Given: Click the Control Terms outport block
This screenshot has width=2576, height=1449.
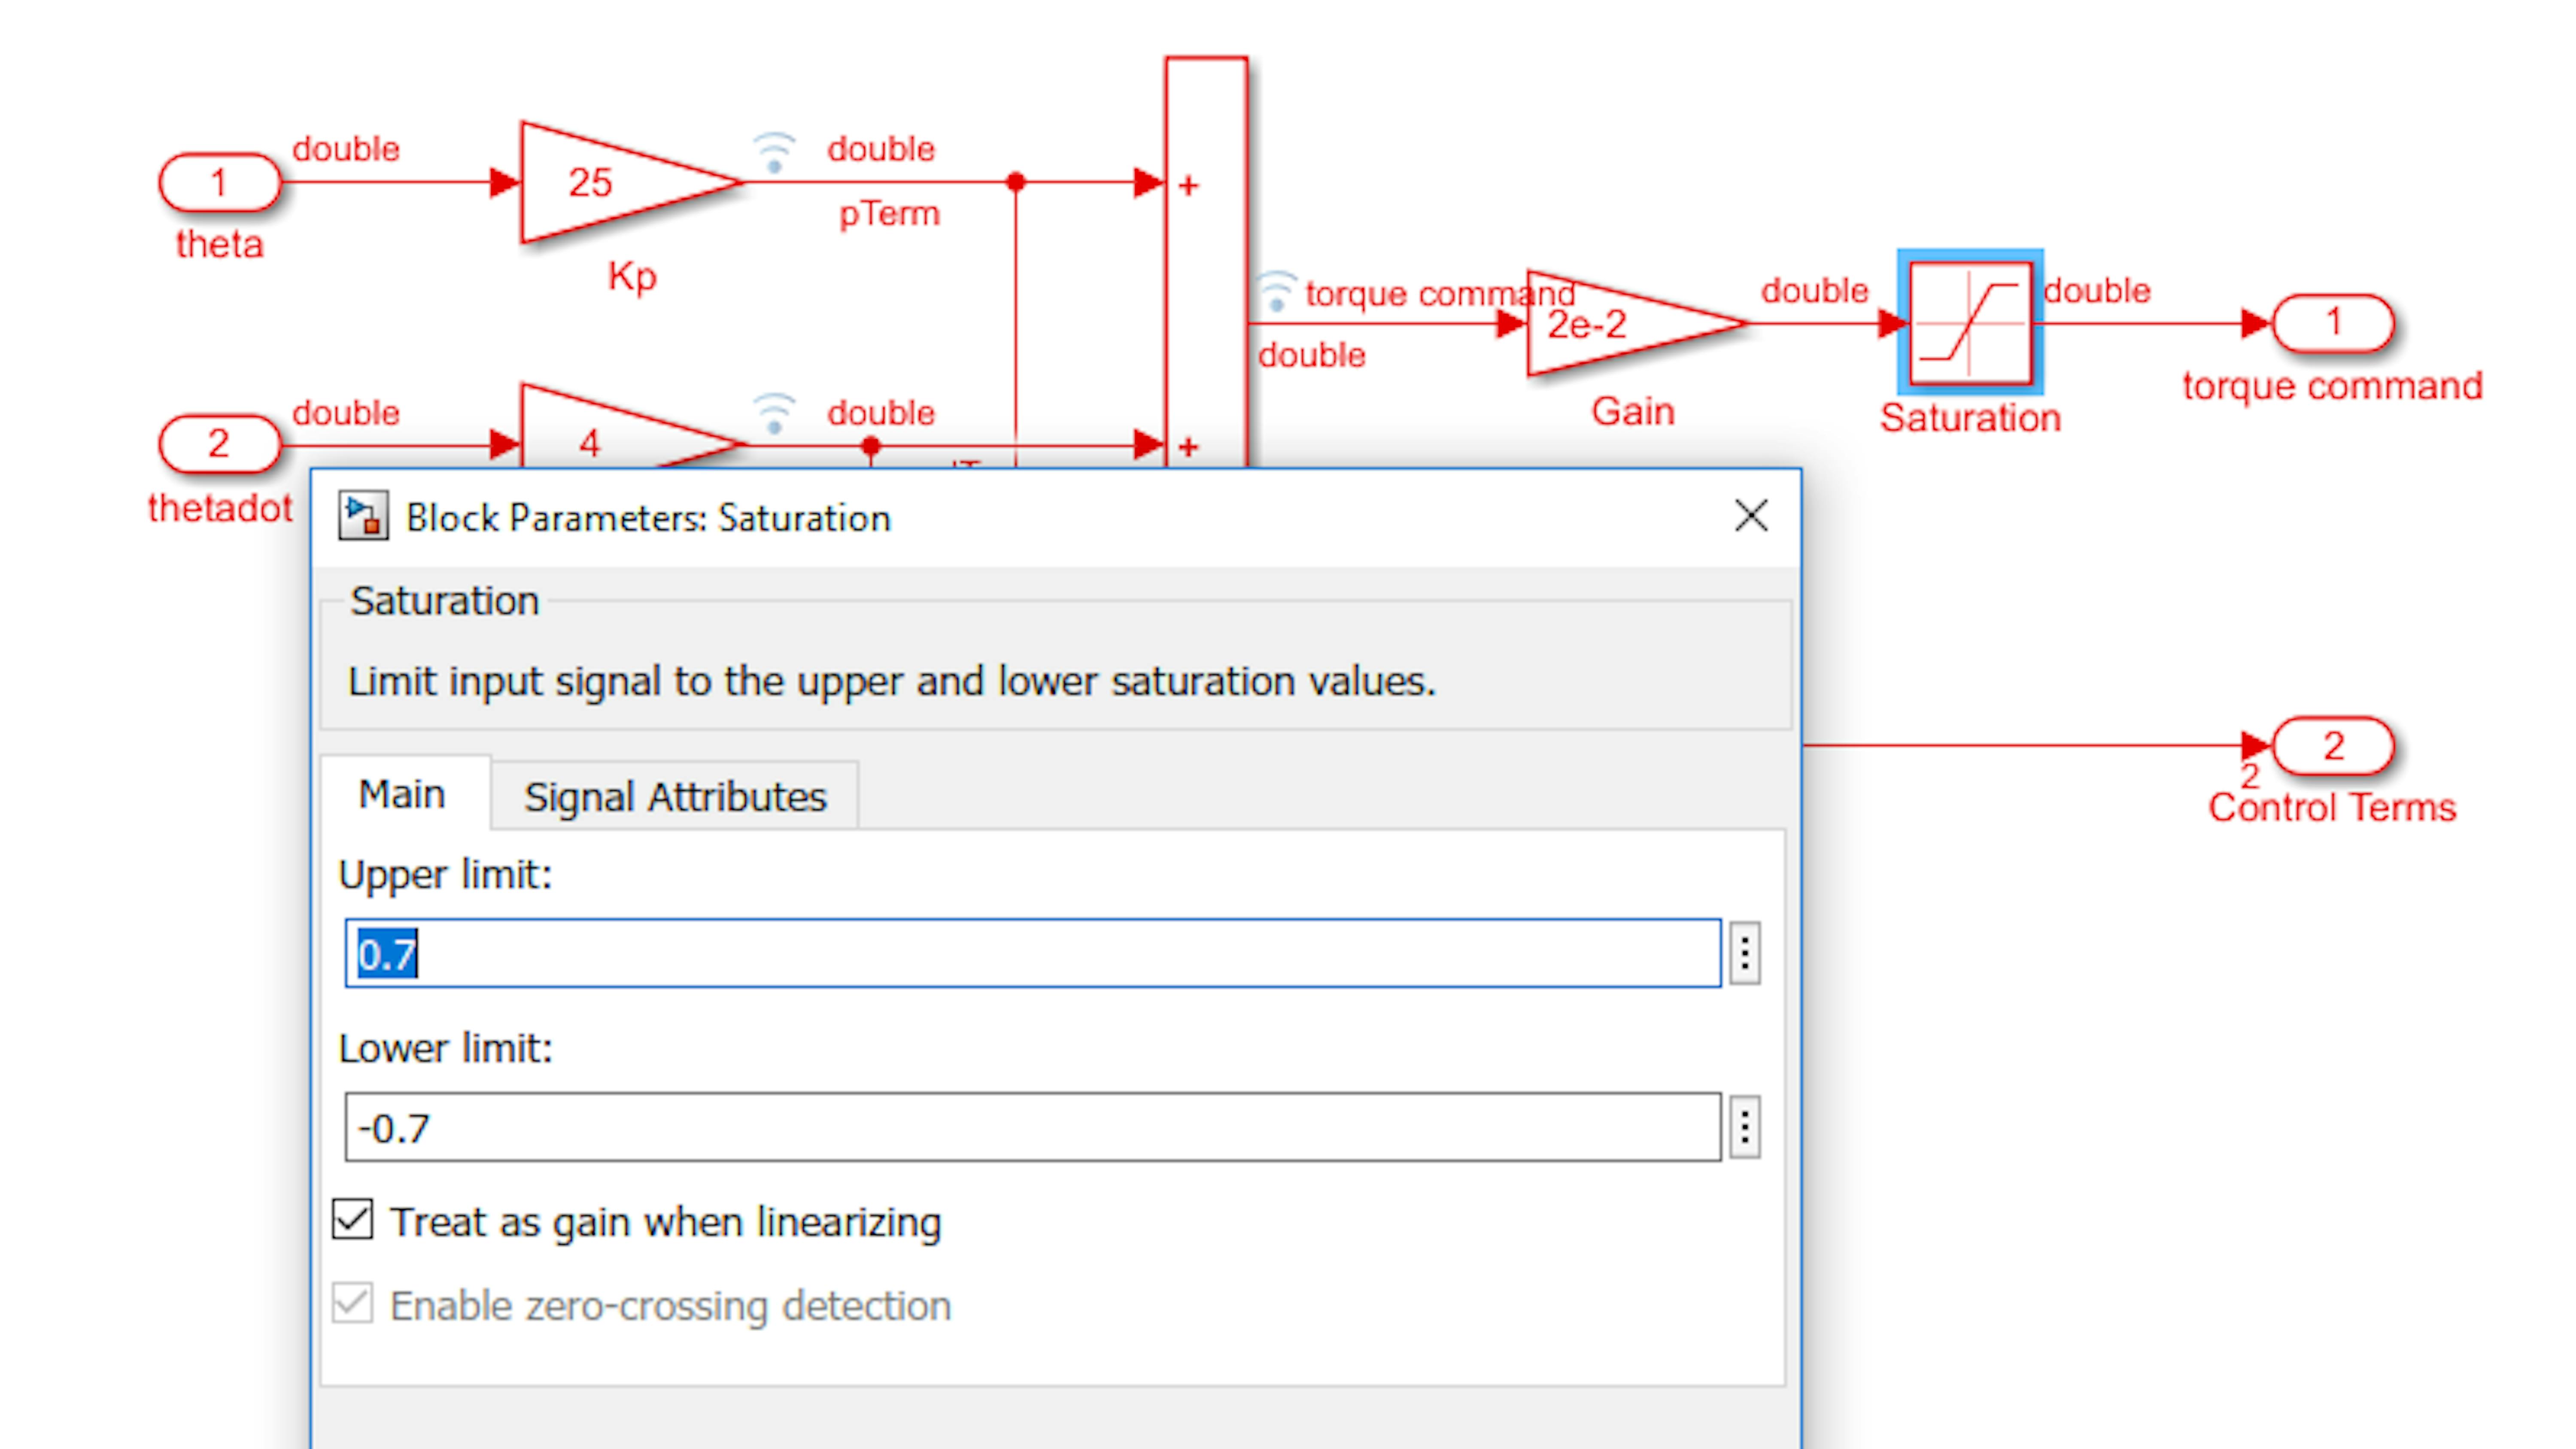Looking at the screenshot, I should [x=2333, y=746].
